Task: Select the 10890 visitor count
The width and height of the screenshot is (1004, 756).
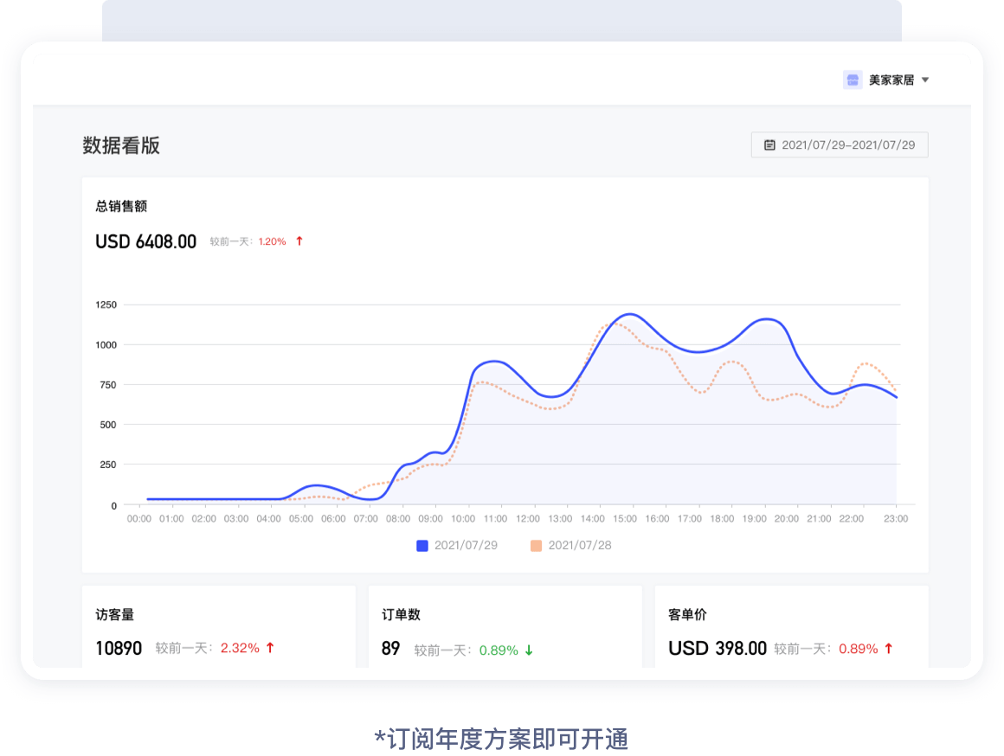Action: (119, 649)
